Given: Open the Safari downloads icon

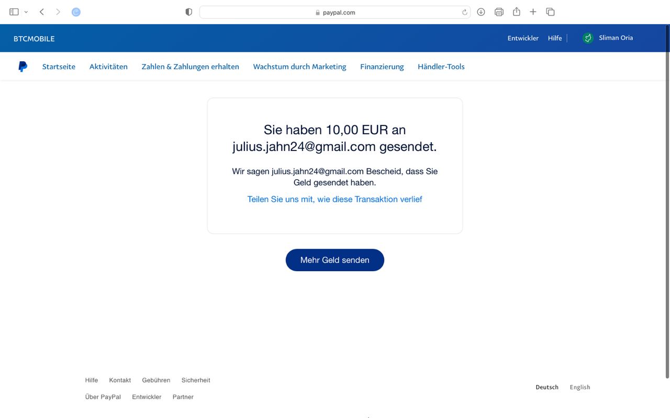Looking at the screenshot, I should click(481, 12).
